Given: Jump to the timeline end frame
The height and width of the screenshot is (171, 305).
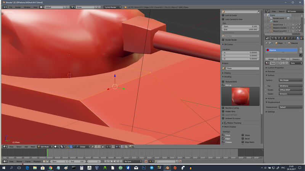Looking at the screenshot, I should [121, 161].
